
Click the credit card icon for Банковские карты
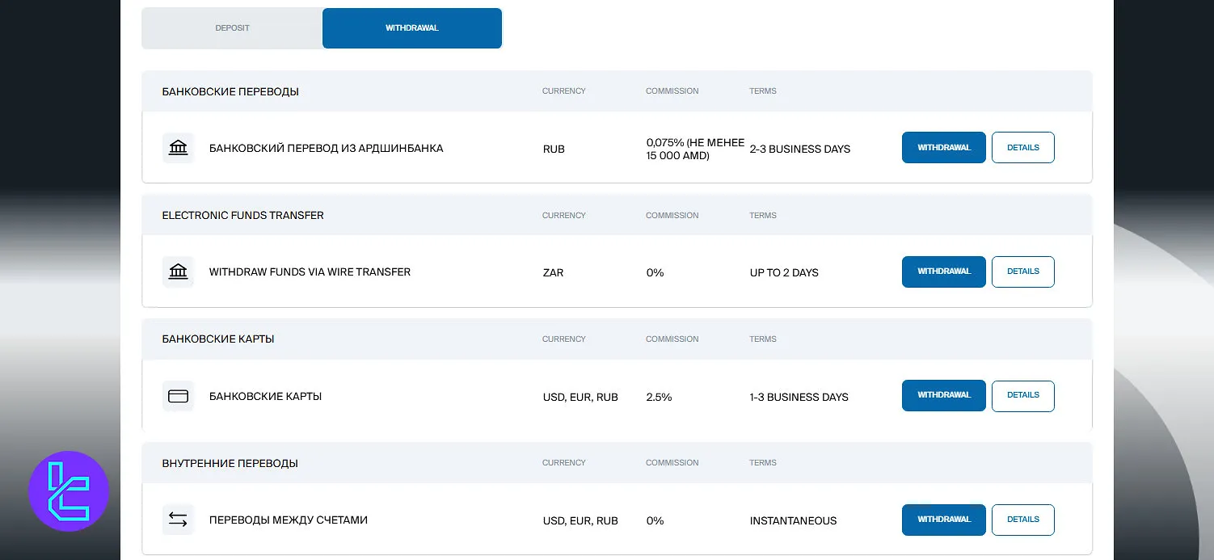[x=178, y=396]
